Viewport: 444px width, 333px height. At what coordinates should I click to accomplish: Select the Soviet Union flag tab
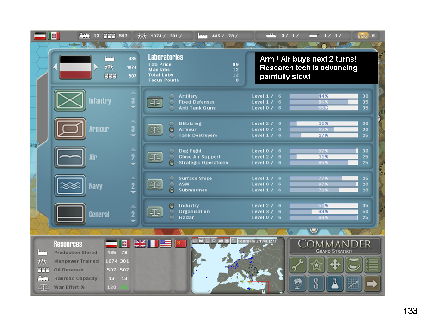[180, 244]
